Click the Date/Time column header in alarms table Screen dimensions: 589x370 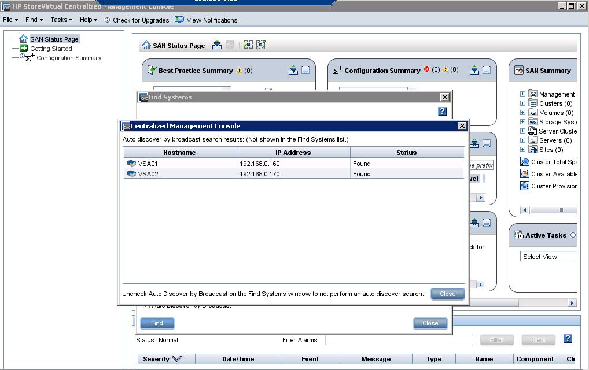pos(238,359)
